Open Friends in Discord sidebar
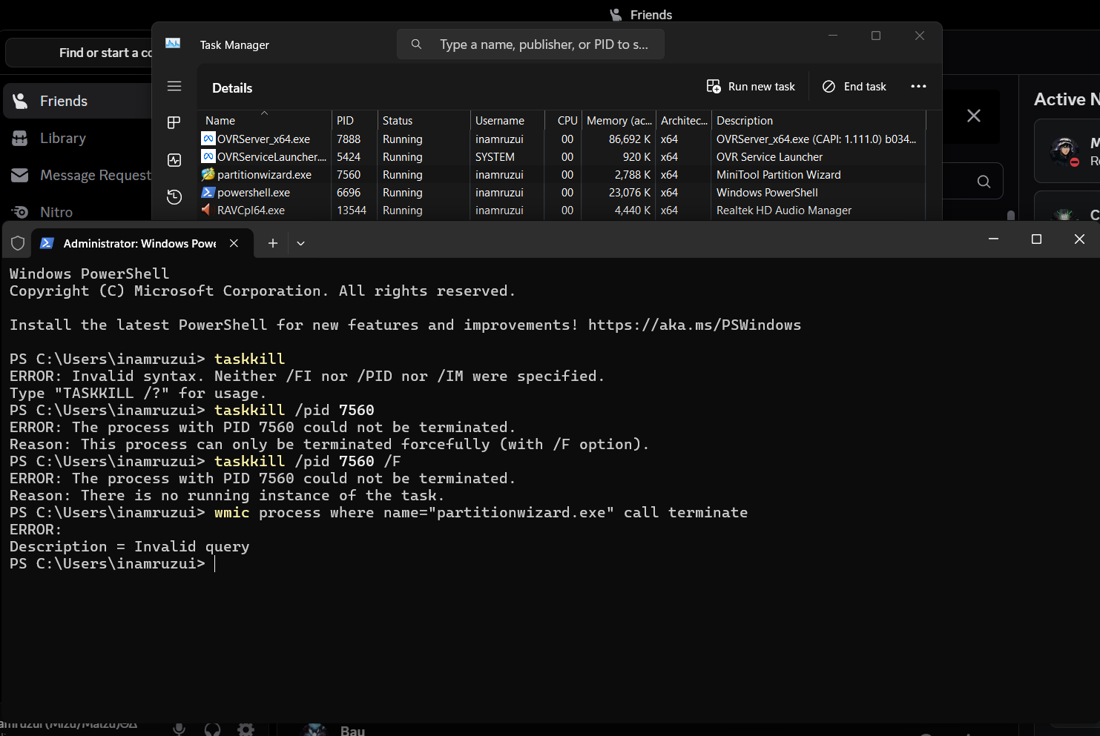This screenshot has height=736, width=1100. 78,101
